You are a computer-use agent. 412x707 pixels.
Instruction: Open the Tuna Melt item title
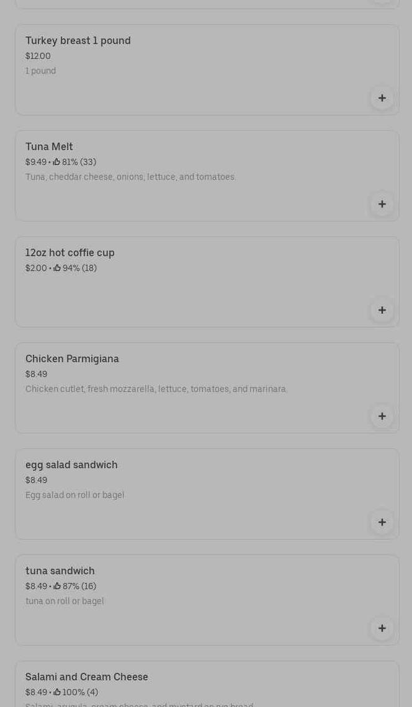click(x=49, y=147)
